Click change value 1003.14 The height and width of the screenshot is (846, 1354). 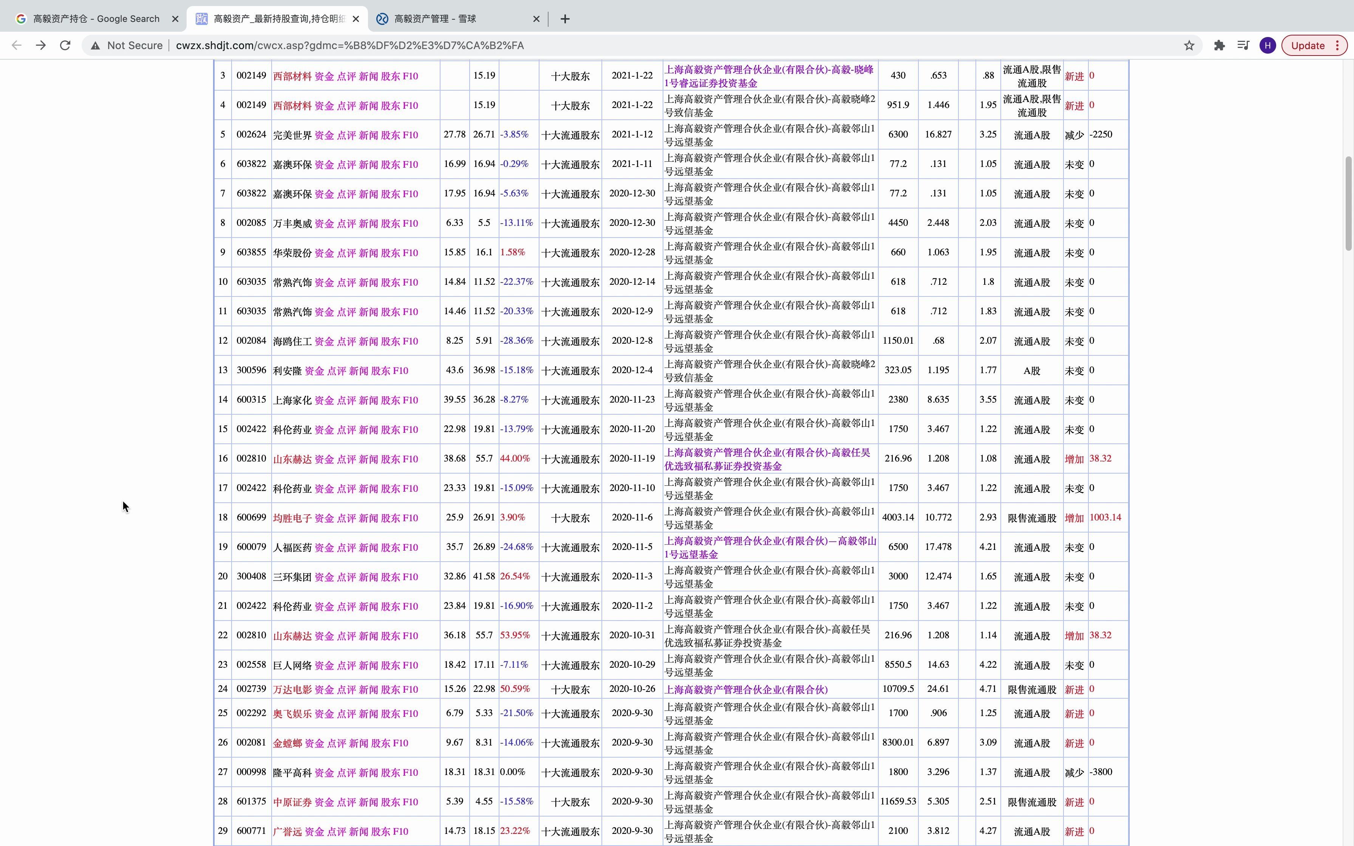tap(1105, 517)
